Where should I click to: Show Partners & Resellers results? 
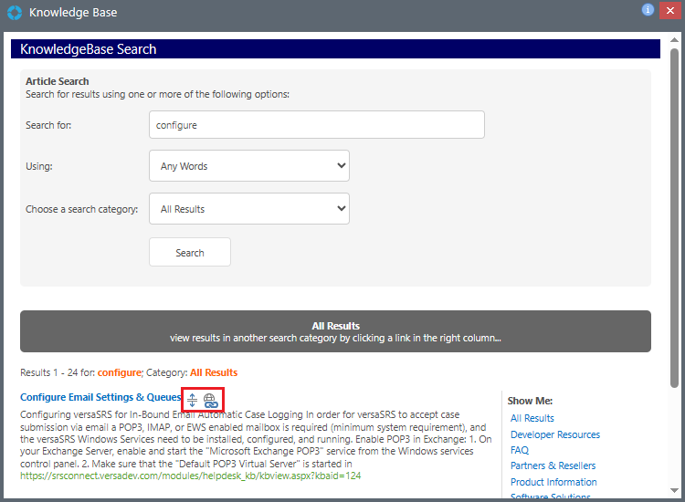[553, 465]
